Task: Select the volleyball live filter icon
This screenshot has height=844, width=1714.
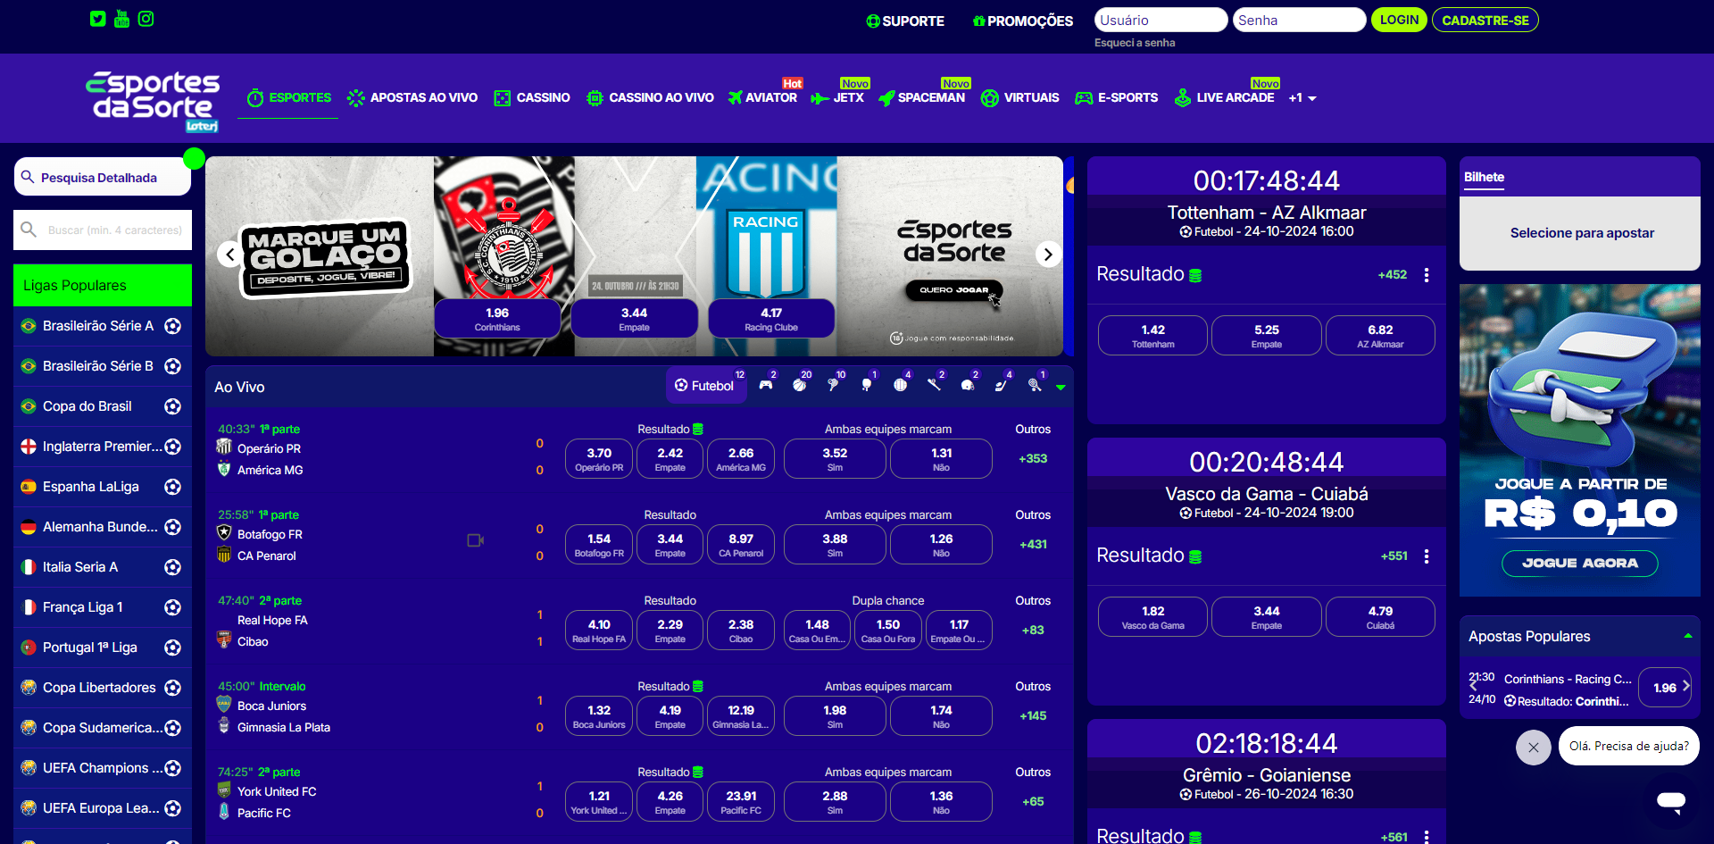Action: 900,385
